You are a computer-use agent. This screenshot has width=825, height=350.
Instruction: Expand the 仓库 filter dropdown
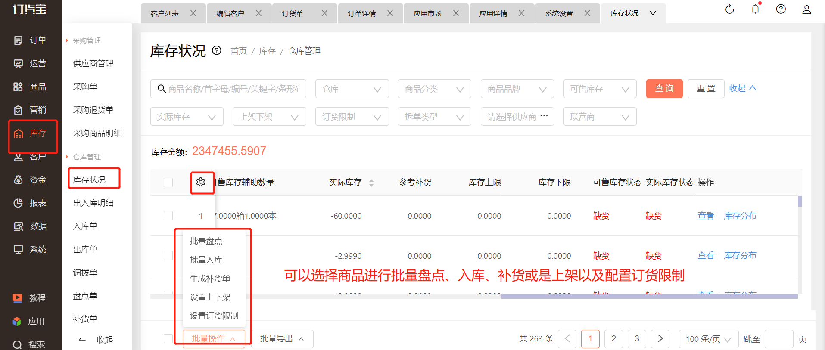click(352, 89)
